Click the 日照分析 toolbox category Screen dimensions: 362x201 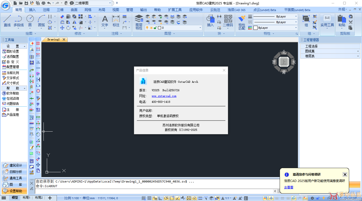pos(14,172)
